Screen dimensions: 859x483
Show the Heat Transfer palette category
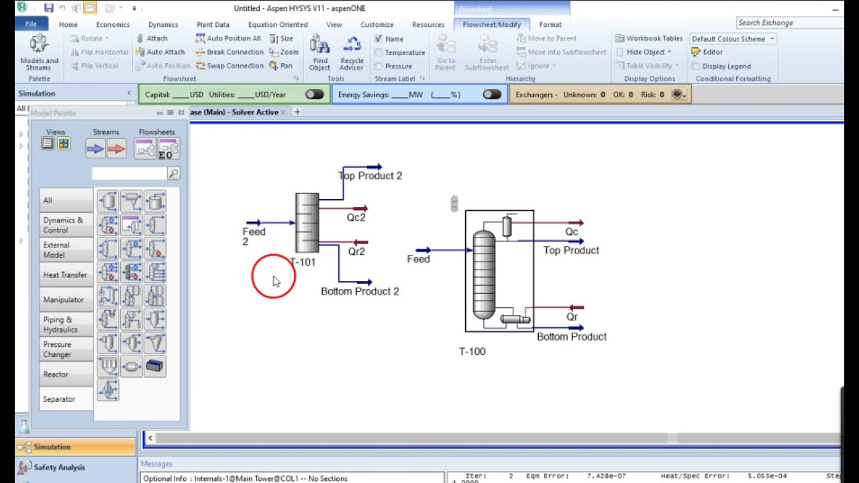pos(66,275)
